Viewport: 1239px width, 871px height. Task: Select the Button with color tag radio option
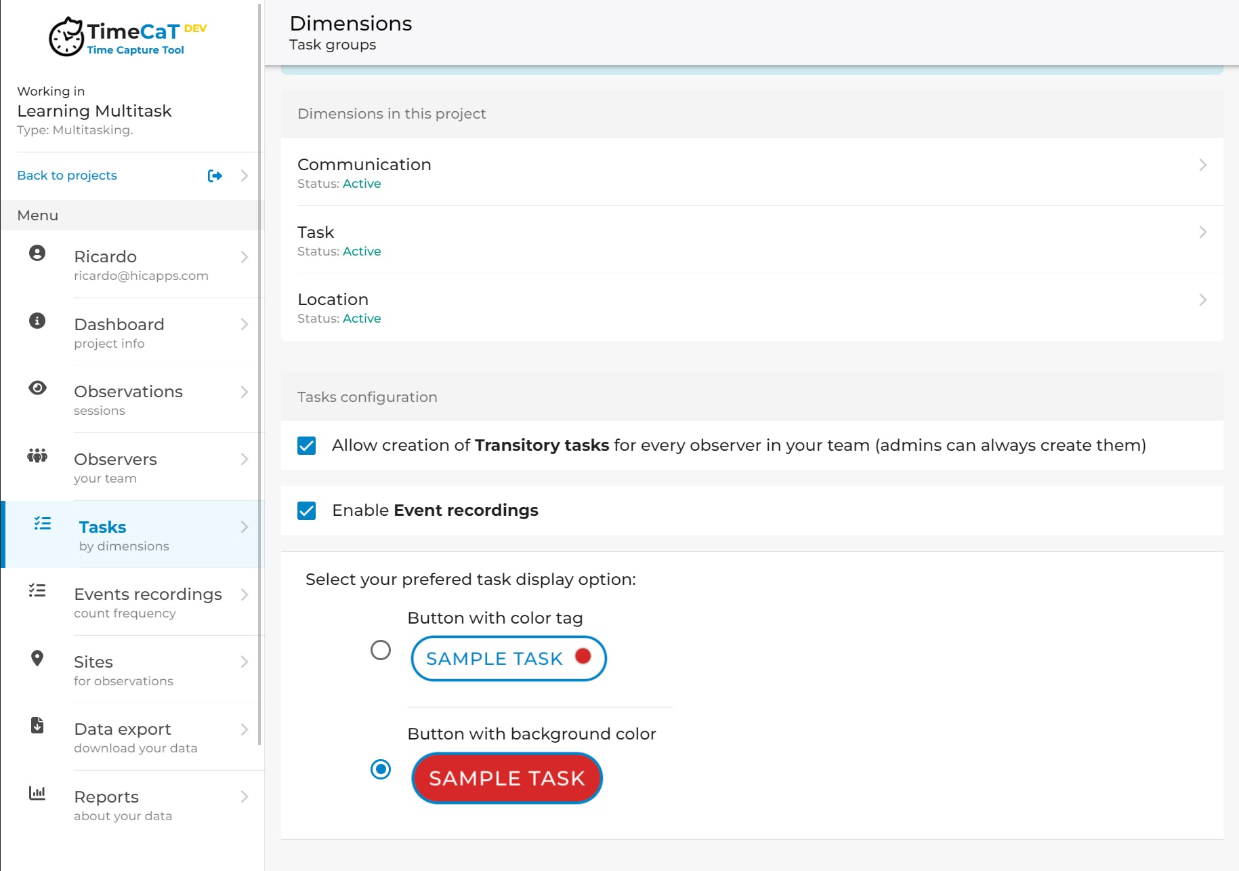tap(381, 650)
